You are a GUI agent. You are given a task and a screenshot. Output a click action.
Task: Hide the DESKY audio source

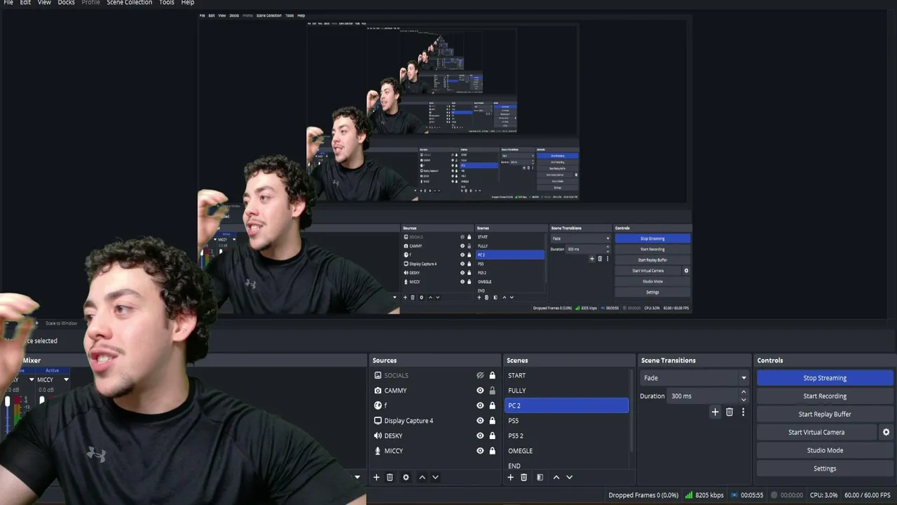pyautogui.click(x=480, y=436)
